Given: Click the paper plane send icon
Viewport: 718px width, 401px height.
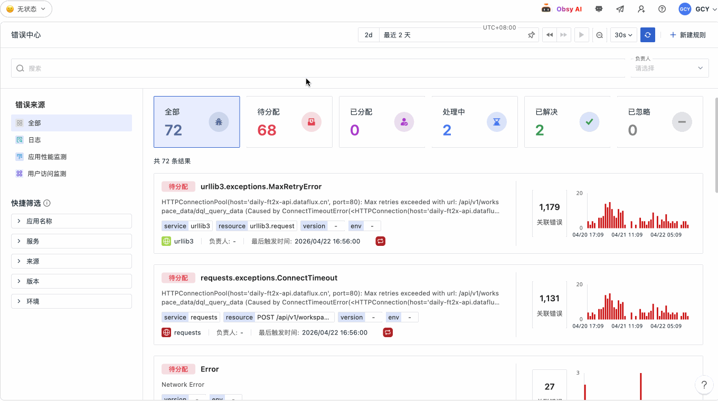Looking at the screenshot, I should (620, 9).
